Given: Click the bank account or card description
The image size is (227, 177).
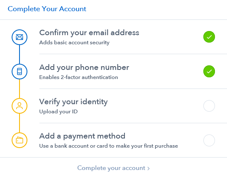Looking at the screenshot, I should coord(109,146).
